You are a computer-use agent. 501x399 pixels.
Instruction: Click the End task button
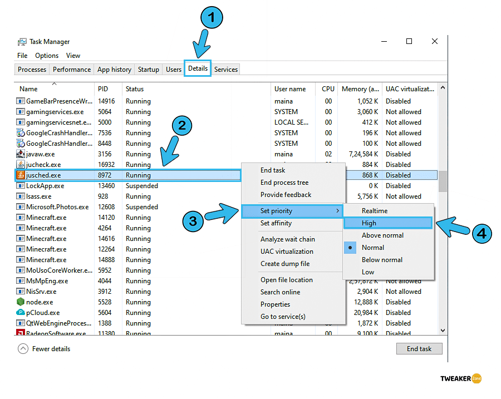click(x=419, y=349)
